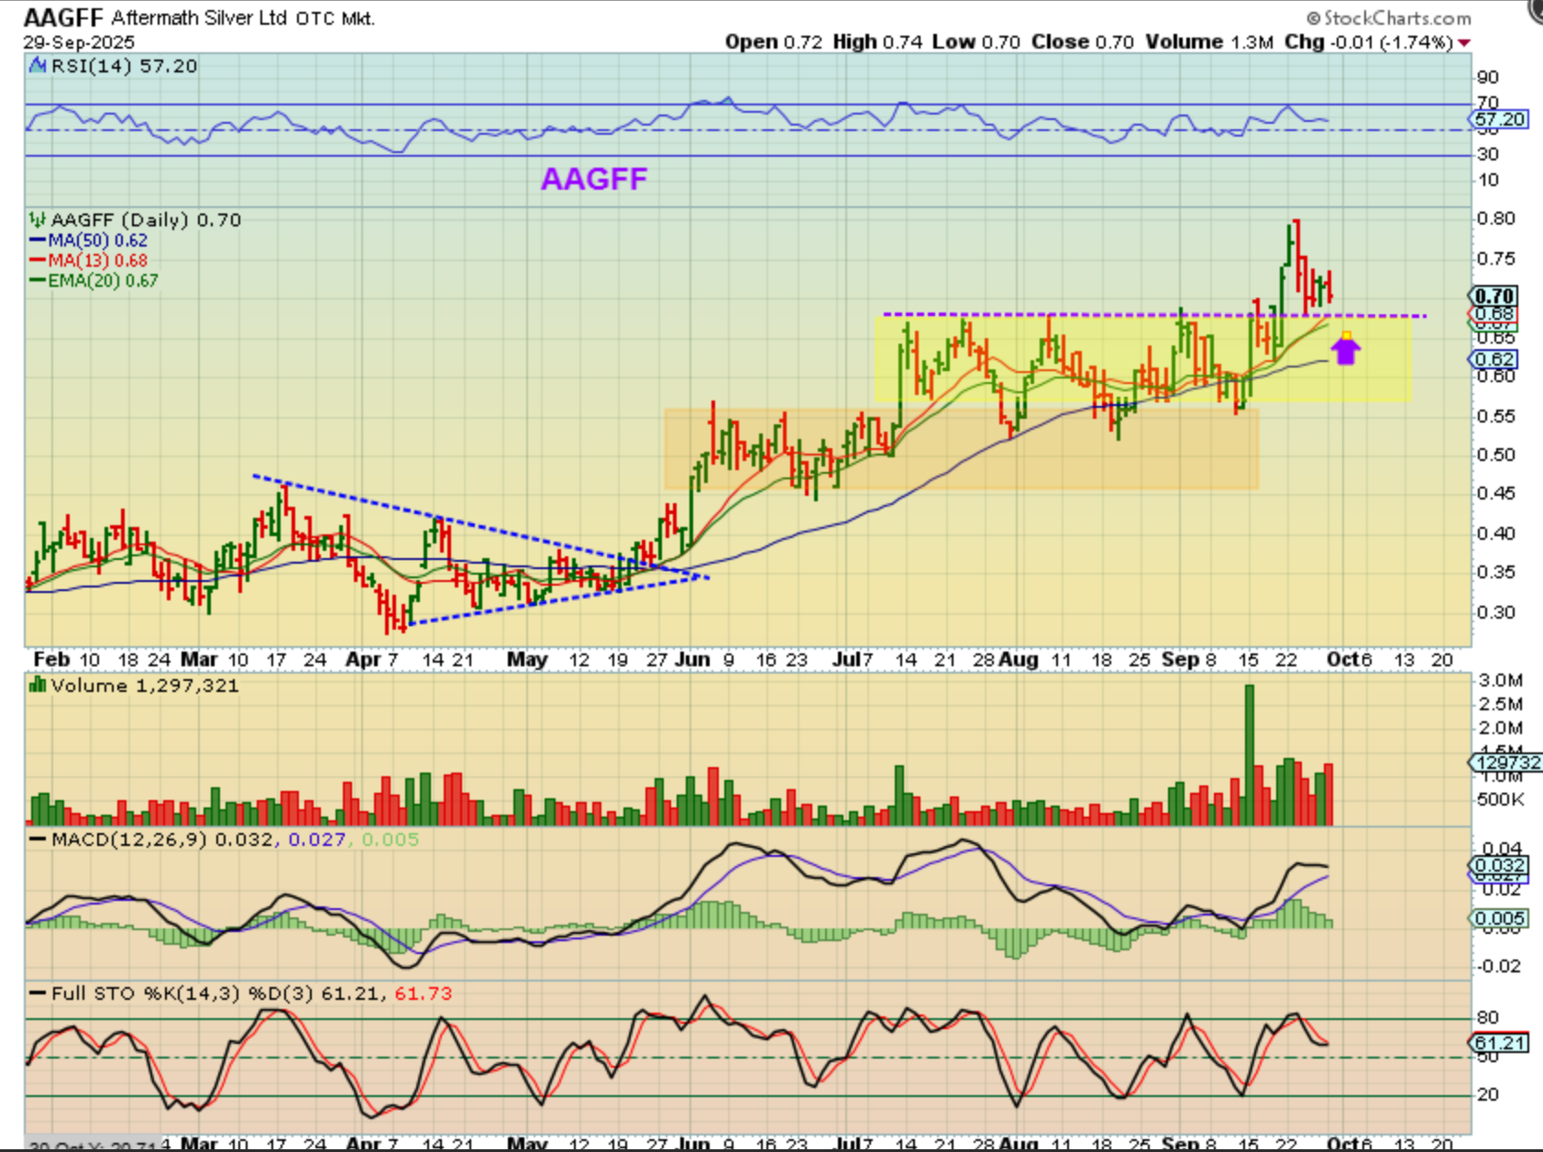Click the 57.20 RSI value tag on the right axis

(1499, 119)
